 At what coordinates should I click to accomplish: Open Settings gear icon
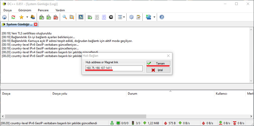tap(131, 17)
